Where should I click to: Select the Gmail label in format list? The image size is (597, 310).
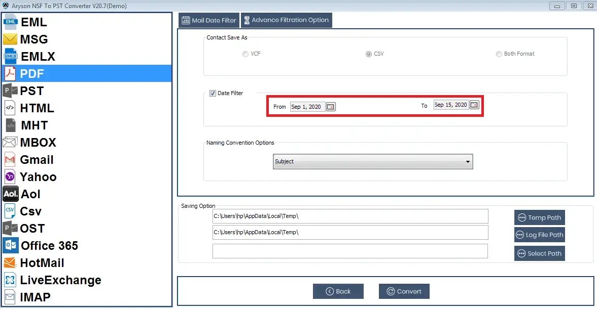click(x=37, y=160)
